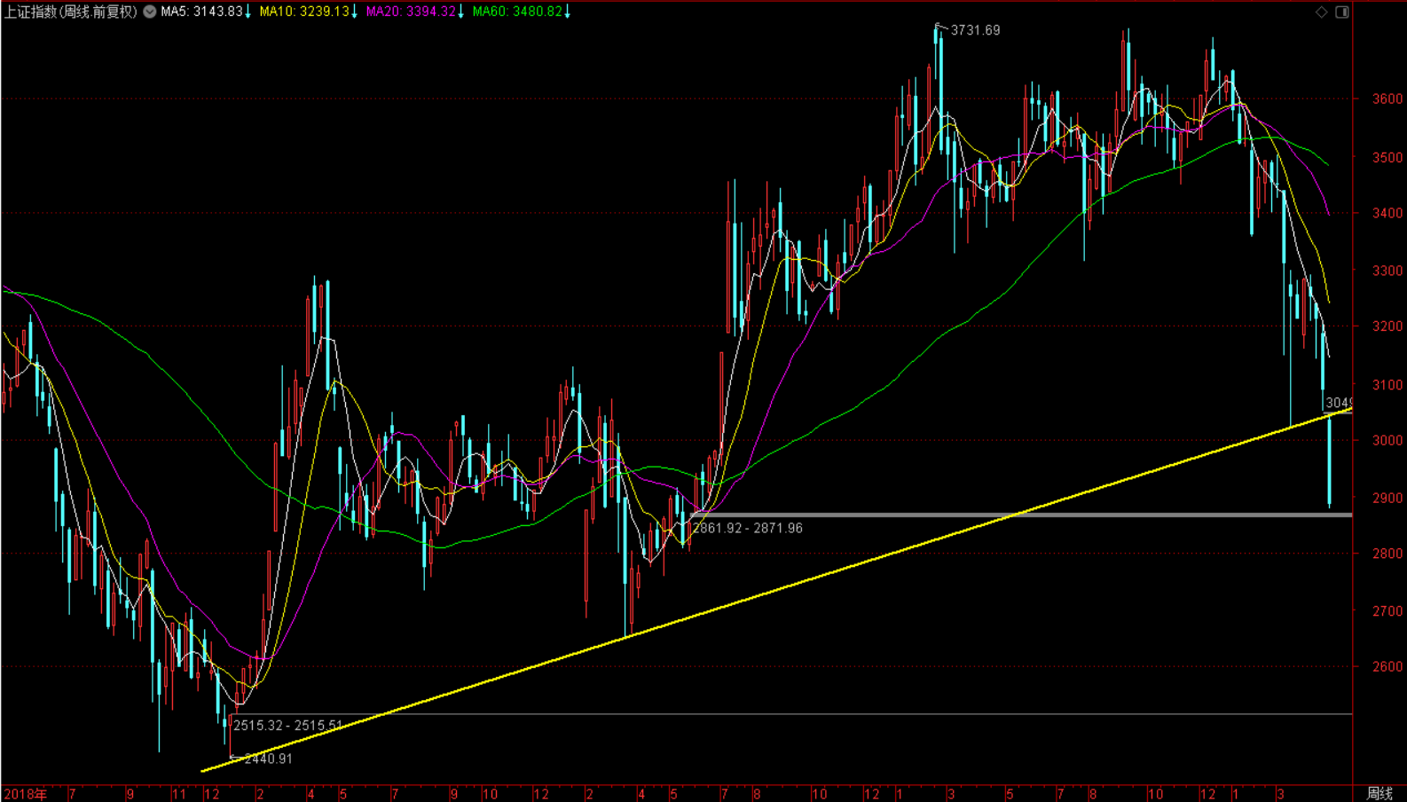Click the 2800 price axis label
This screenshot has width=1407, height=802.
point(1387,554)
